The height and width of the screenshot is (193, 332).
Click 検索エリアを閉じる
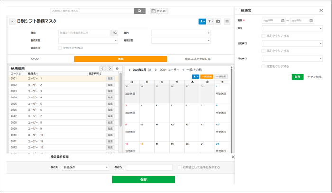(x=198, y=59)
